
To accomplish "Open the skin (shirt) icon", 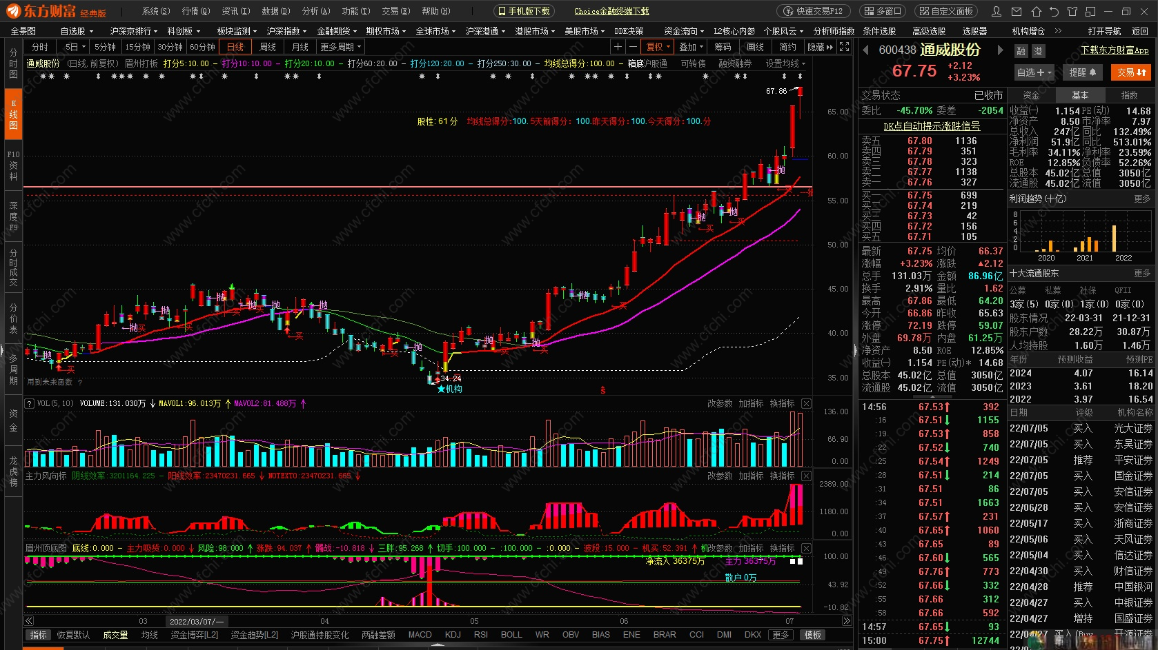I will click(x=1072, y=12).
